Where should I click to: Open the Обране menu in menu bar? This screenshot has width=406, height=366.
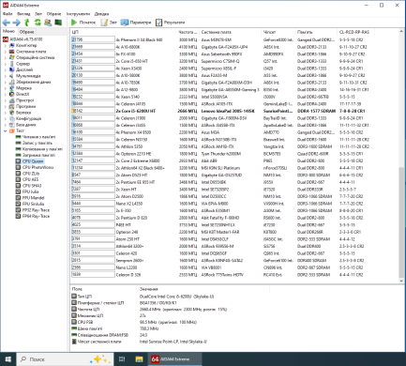click(x=53, y=14)
